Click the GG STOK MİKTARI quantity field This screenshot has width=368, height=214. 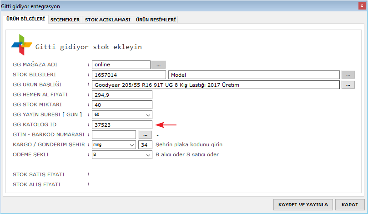click(122, 105)
